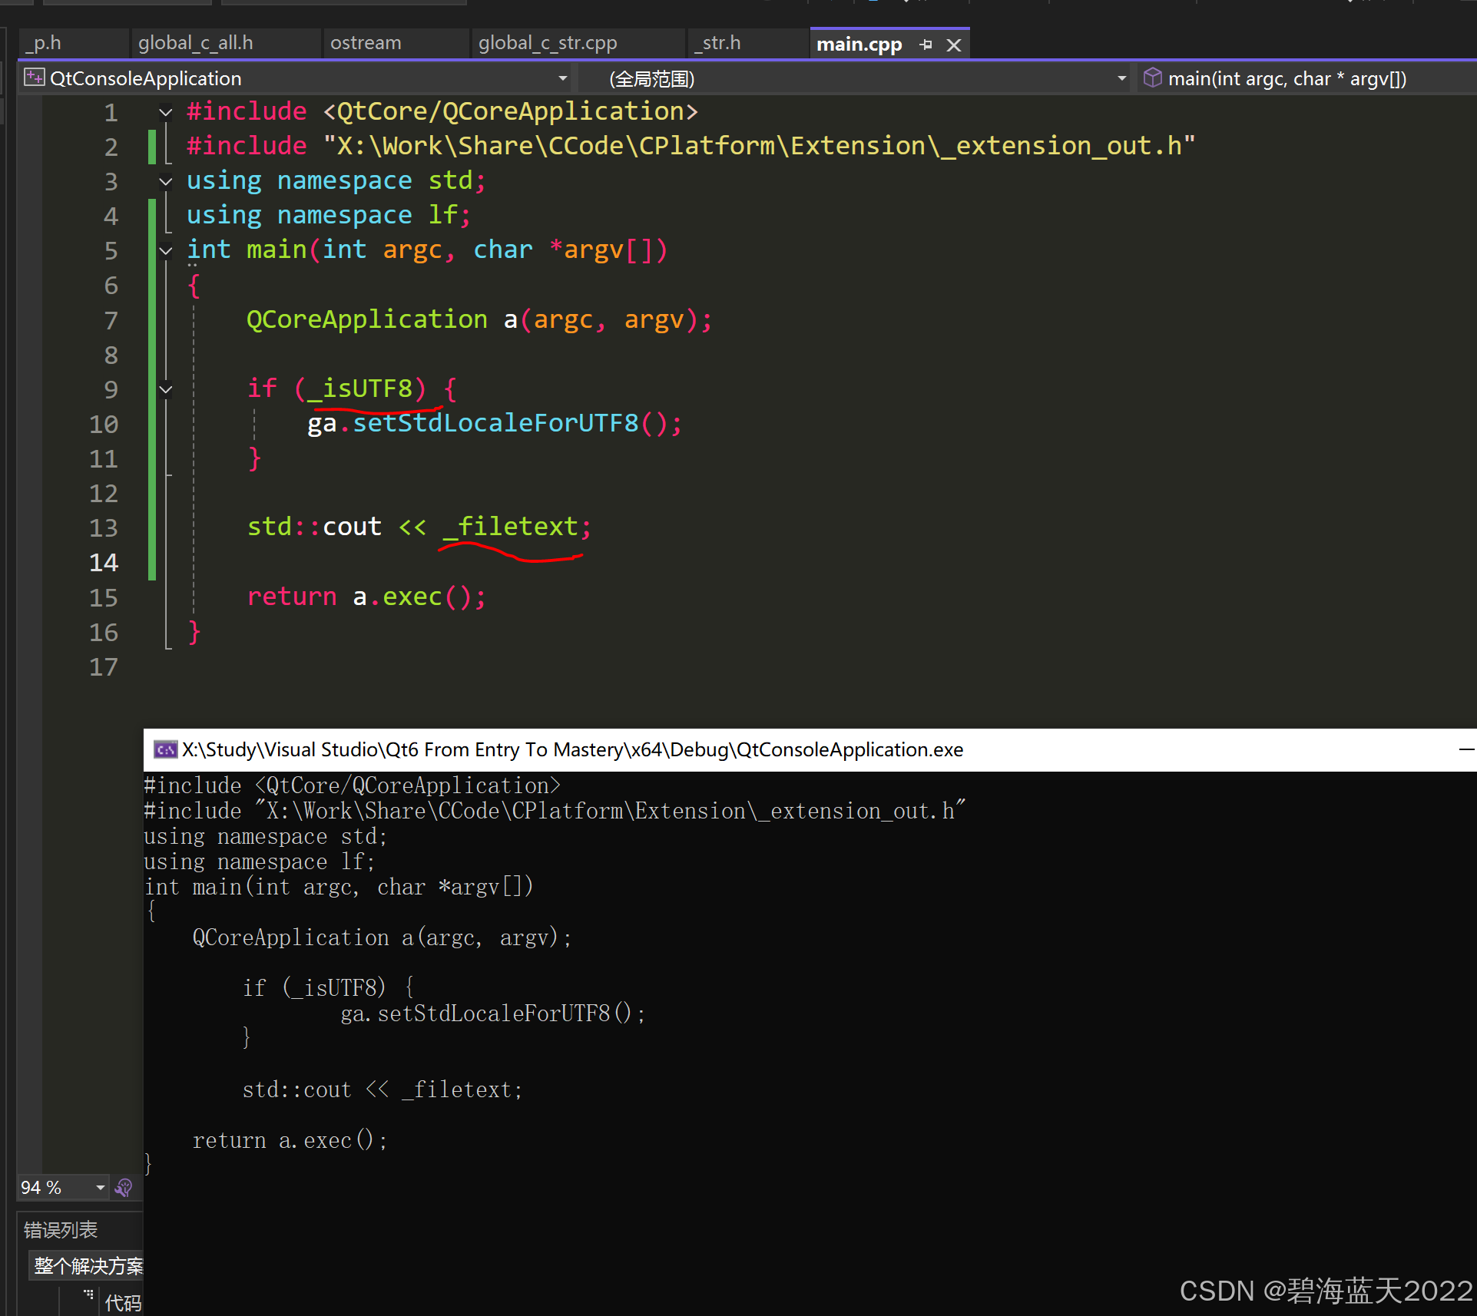Click the QtConsoleApplication project icon

[34, 78]
